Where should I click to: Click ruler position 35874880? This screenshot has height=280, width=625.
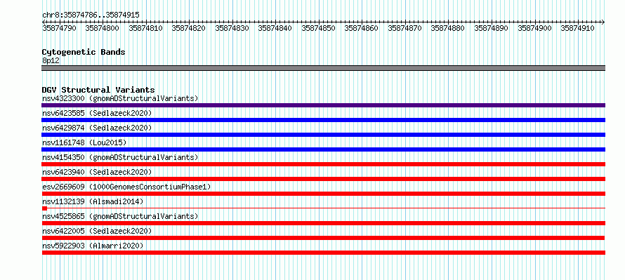tap(448, 28)
